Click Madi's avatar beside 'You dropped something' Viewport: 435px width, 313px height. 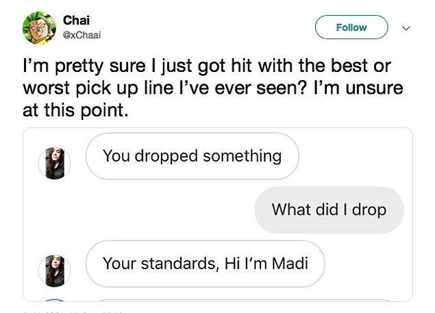pyautogui.click(x=54, y=163)
